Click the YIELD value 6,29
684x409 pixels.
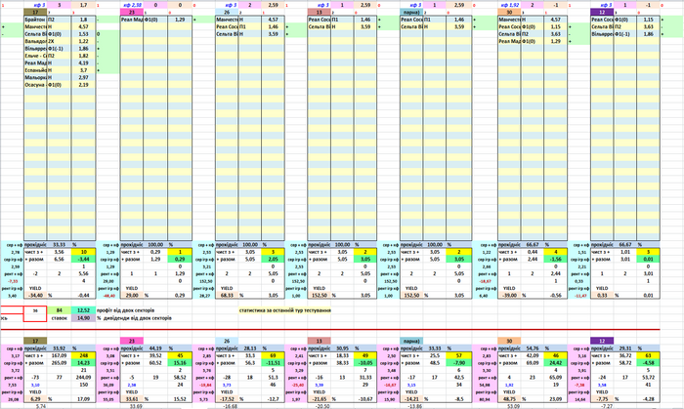pyautogui.click(x=35, y=399)
